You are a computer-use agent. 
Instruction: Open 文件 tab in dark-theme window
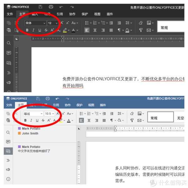pyautogui.click(x=10, y=14)
